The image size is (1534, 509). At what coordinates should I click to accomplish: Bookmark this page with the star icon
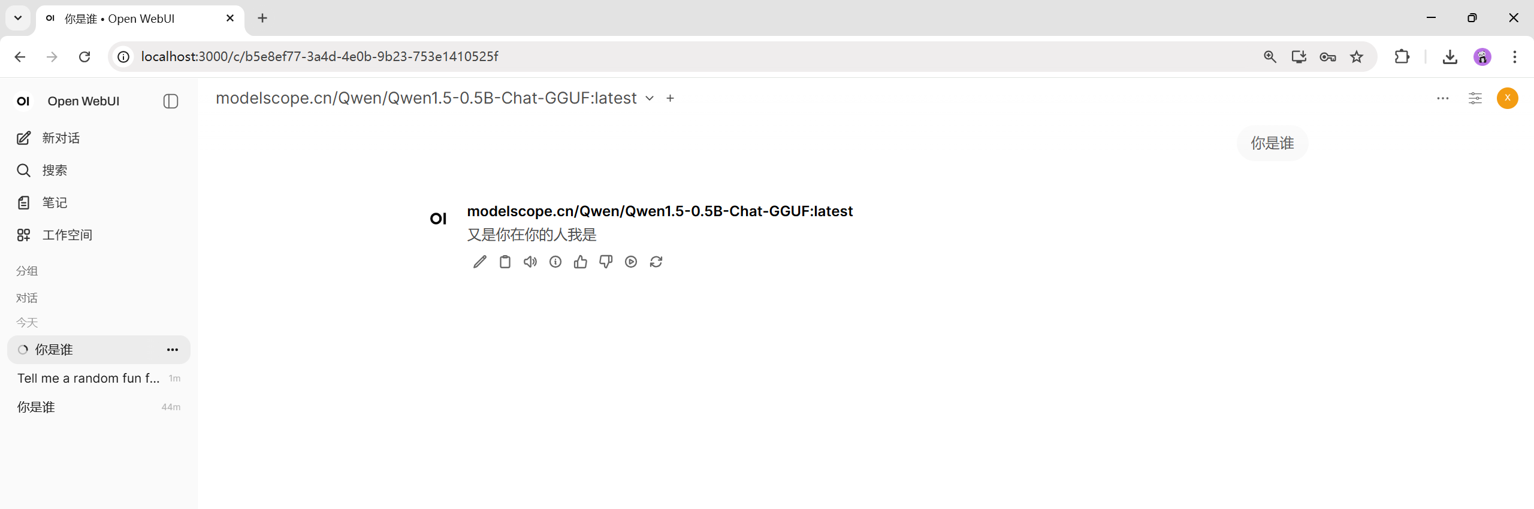coord(1357,57)
